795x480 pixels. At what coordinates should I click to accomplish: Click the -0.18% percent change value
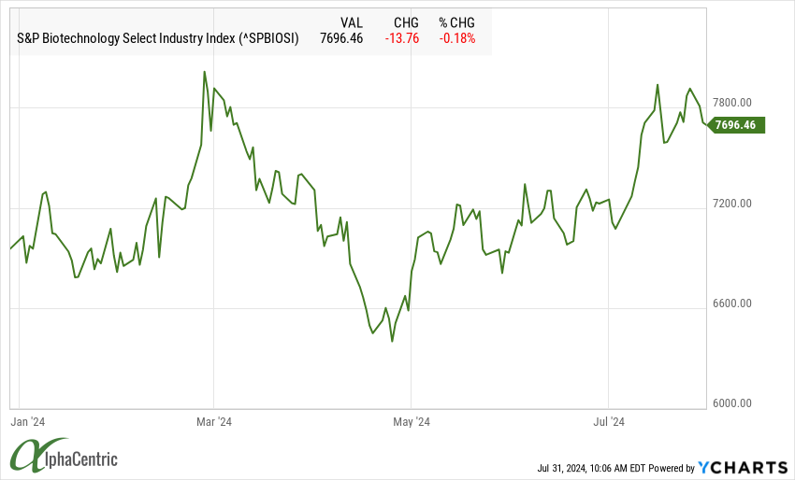(x=456, y=38)
